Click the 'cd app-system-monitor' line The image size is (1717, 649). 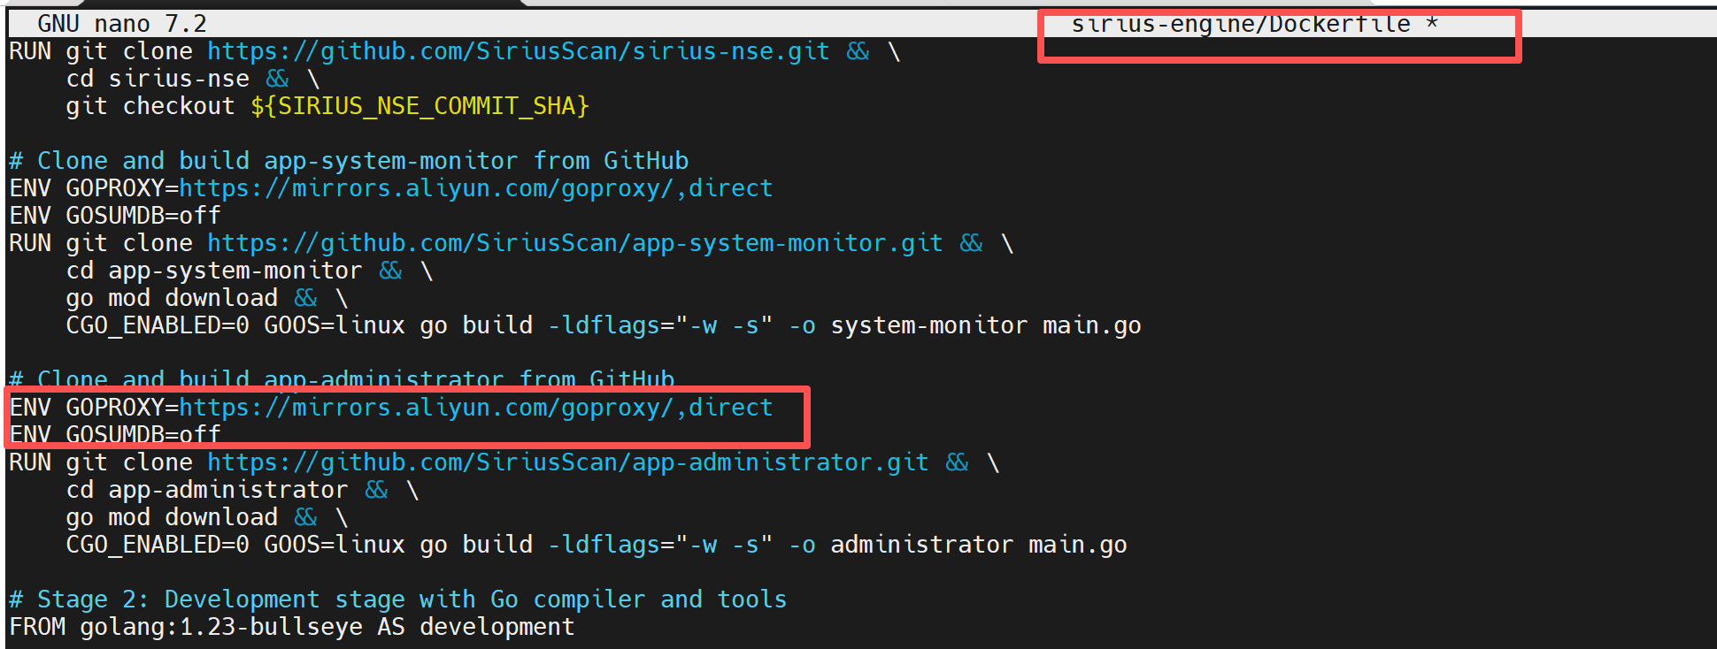250,271
